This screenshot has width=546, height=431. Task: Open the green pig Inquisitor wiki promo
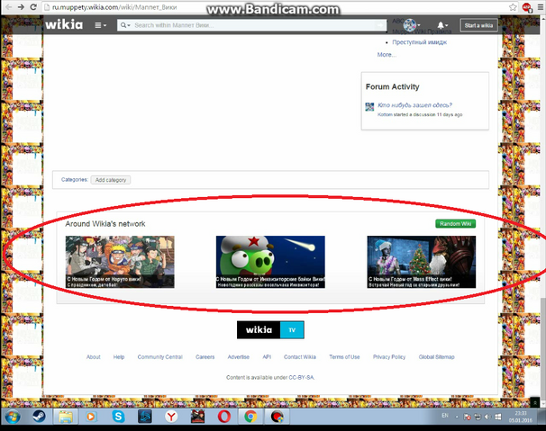click(x=270, y=262)
